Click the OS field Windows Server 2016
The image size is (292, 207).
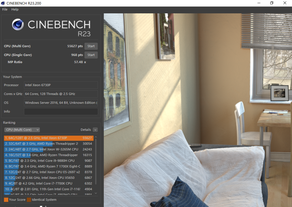pos(61,103)
